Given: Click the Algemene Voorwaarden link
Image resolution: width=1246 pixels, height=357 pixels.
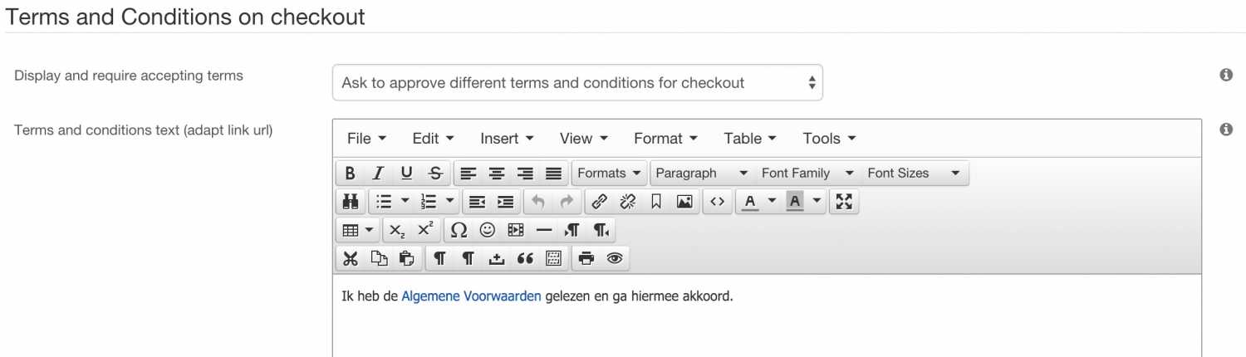Looking at the screenshot, I should coord(471,296).
